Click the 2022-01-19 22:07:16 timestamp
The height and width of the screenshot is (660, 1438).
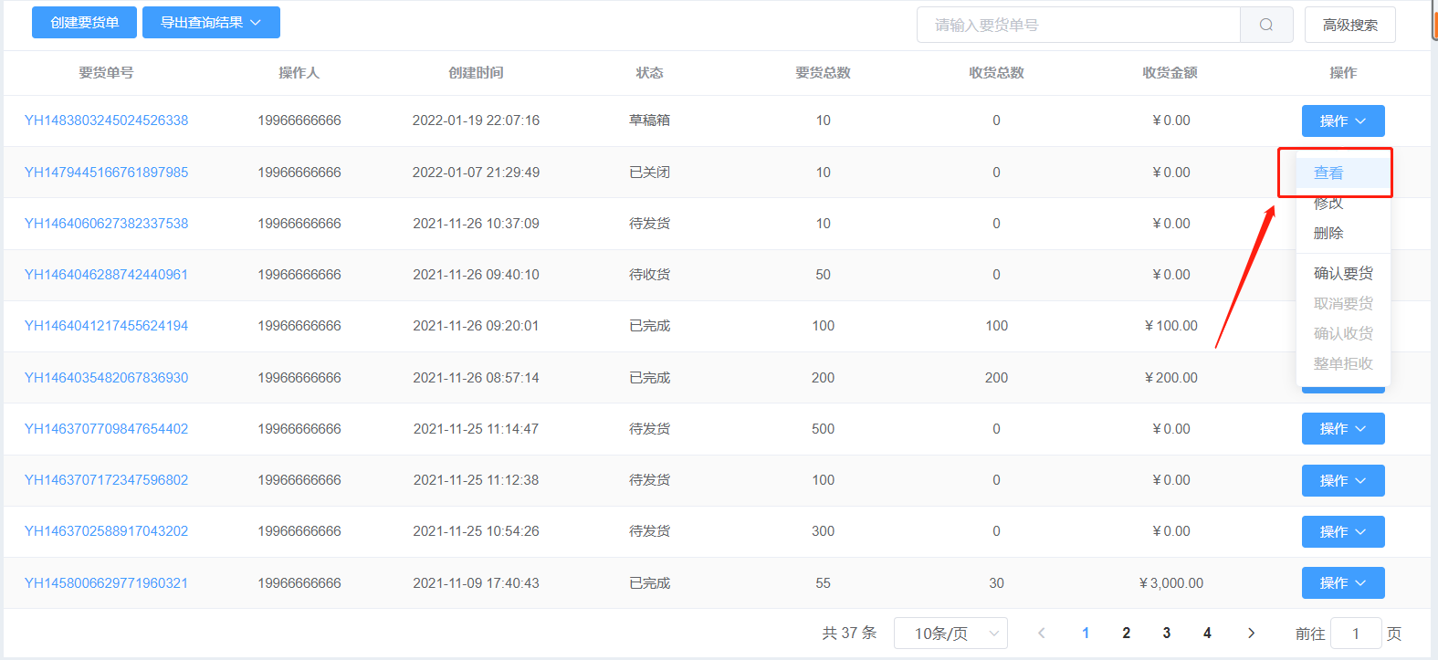476,120
